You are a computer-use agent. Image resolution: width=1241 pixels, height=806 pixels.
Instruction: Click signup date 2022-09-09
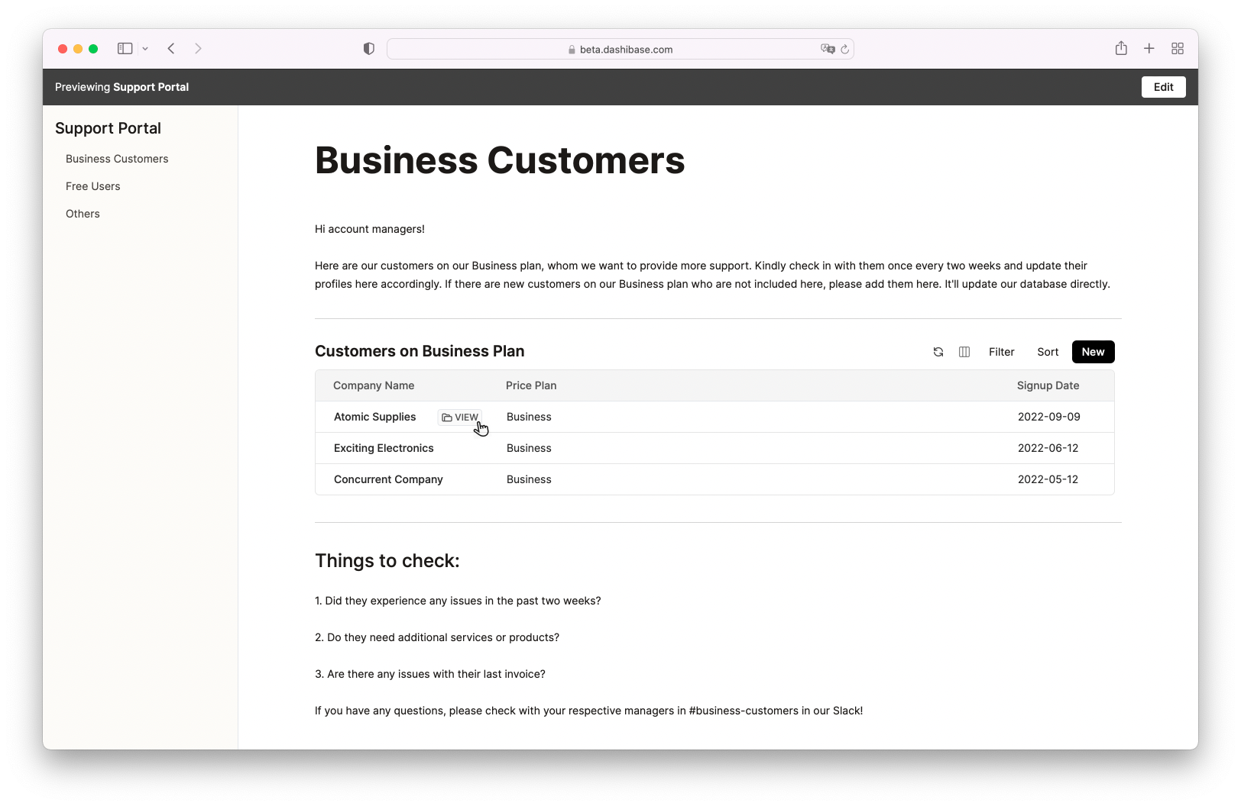[x=1048, y=417]
